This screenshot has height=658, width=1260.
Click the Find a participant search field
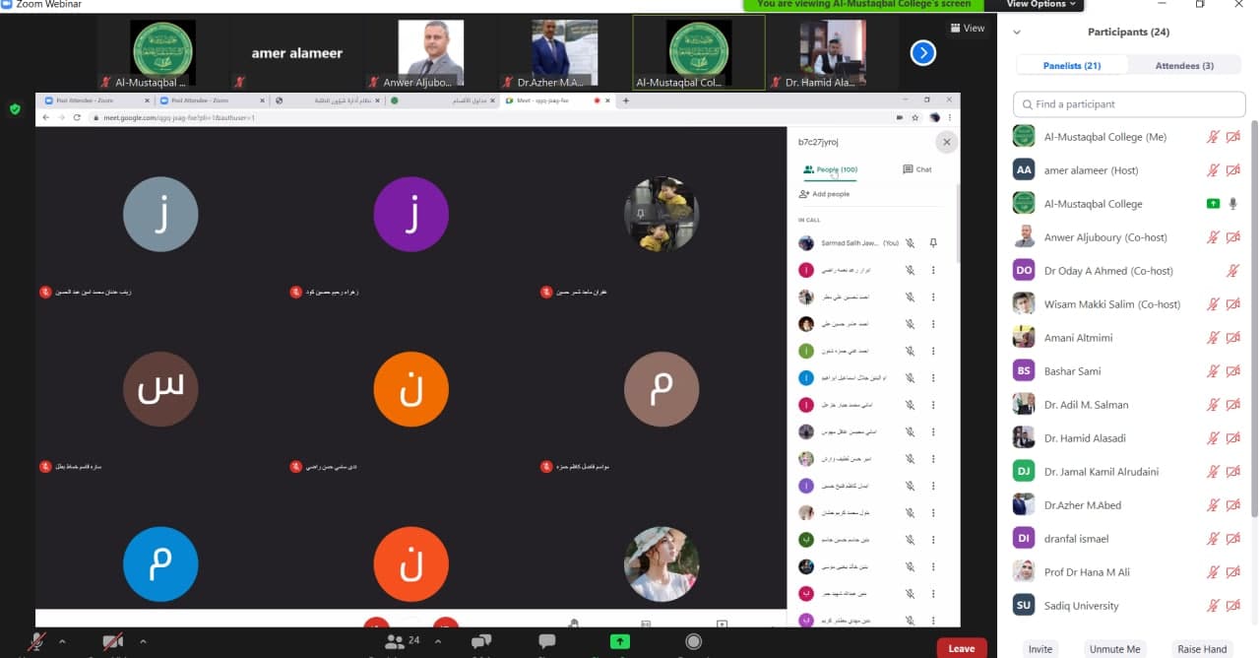coord(1127,104)
